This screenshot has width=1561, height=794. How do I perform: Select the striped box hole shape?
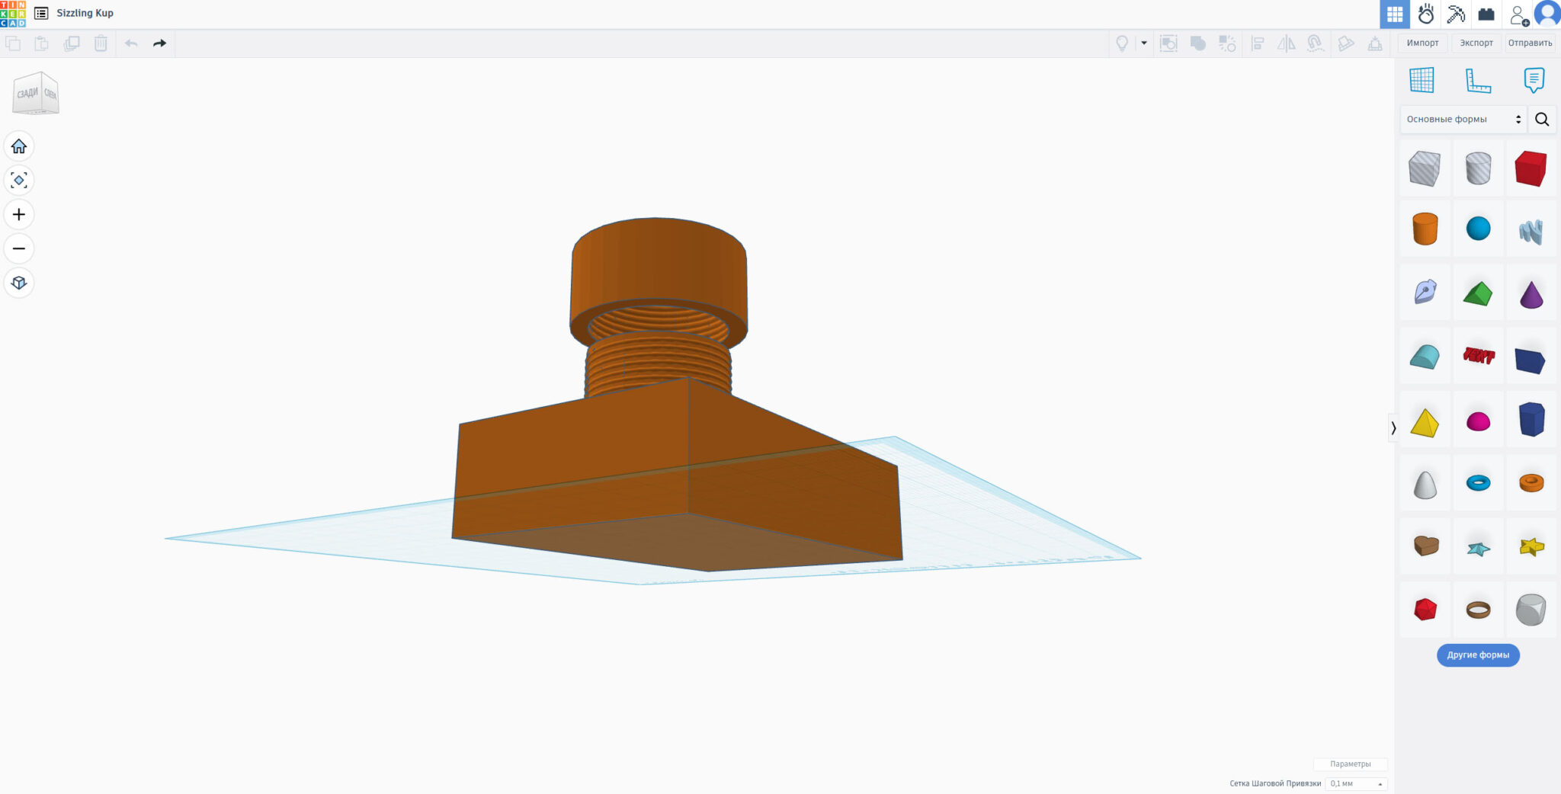point(1425,168)
